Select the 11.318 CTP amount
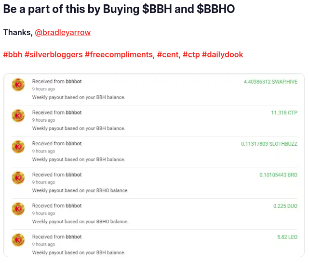The image size is (309, 263). pyautogui.click(x=284, y=113)
